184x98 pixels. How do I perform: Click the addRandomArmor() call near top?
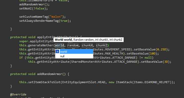(34, 4)
